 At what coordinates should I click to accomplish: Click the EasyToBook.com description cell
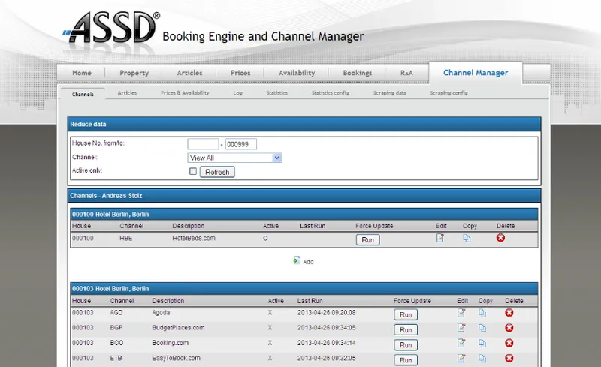tap(176, 358)
